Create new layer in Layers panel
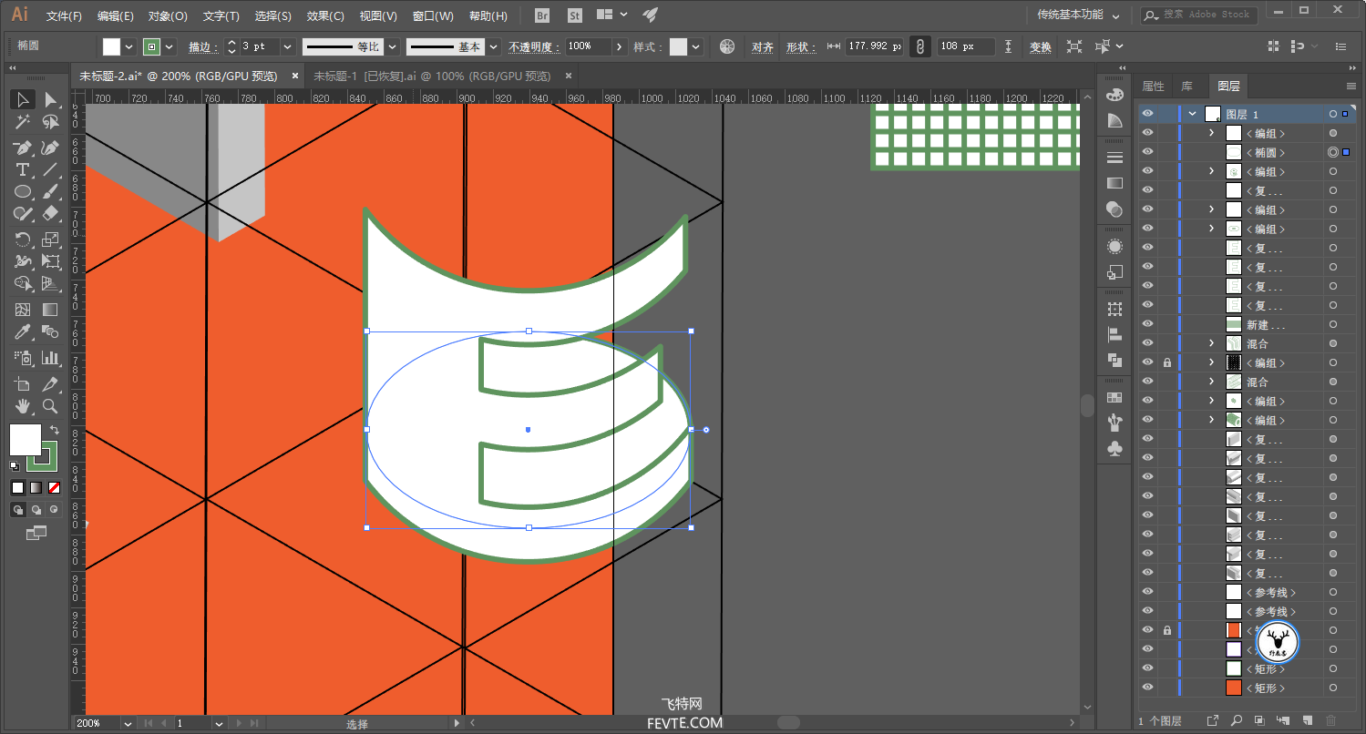This screenshot has height=734, width=1366. [1306, 720]
